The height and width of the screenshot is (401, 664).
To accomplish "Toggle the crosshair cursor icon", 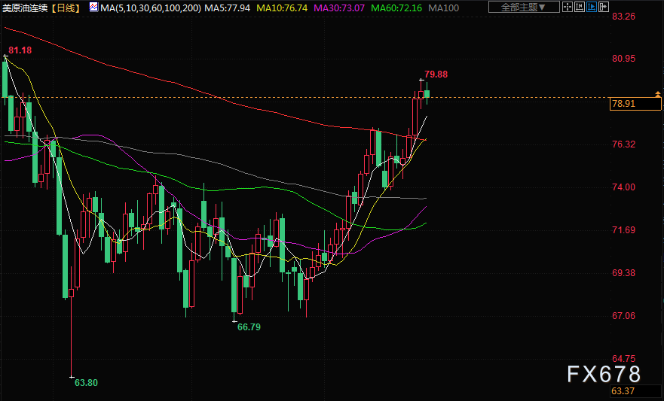I will (x=568, y=7).
